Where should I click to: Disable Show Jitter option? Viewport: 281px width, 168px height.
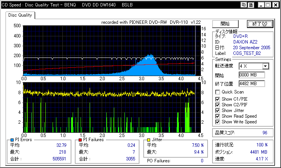coord(217,110)
